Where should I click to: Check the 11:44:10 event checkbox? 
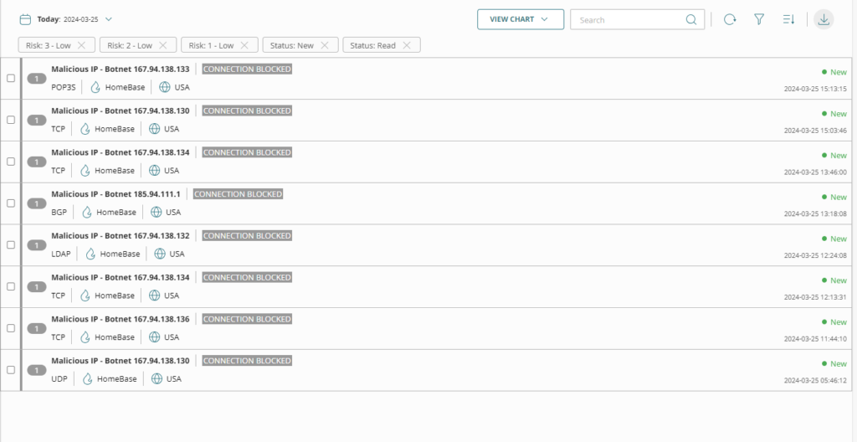pos(11,328)
